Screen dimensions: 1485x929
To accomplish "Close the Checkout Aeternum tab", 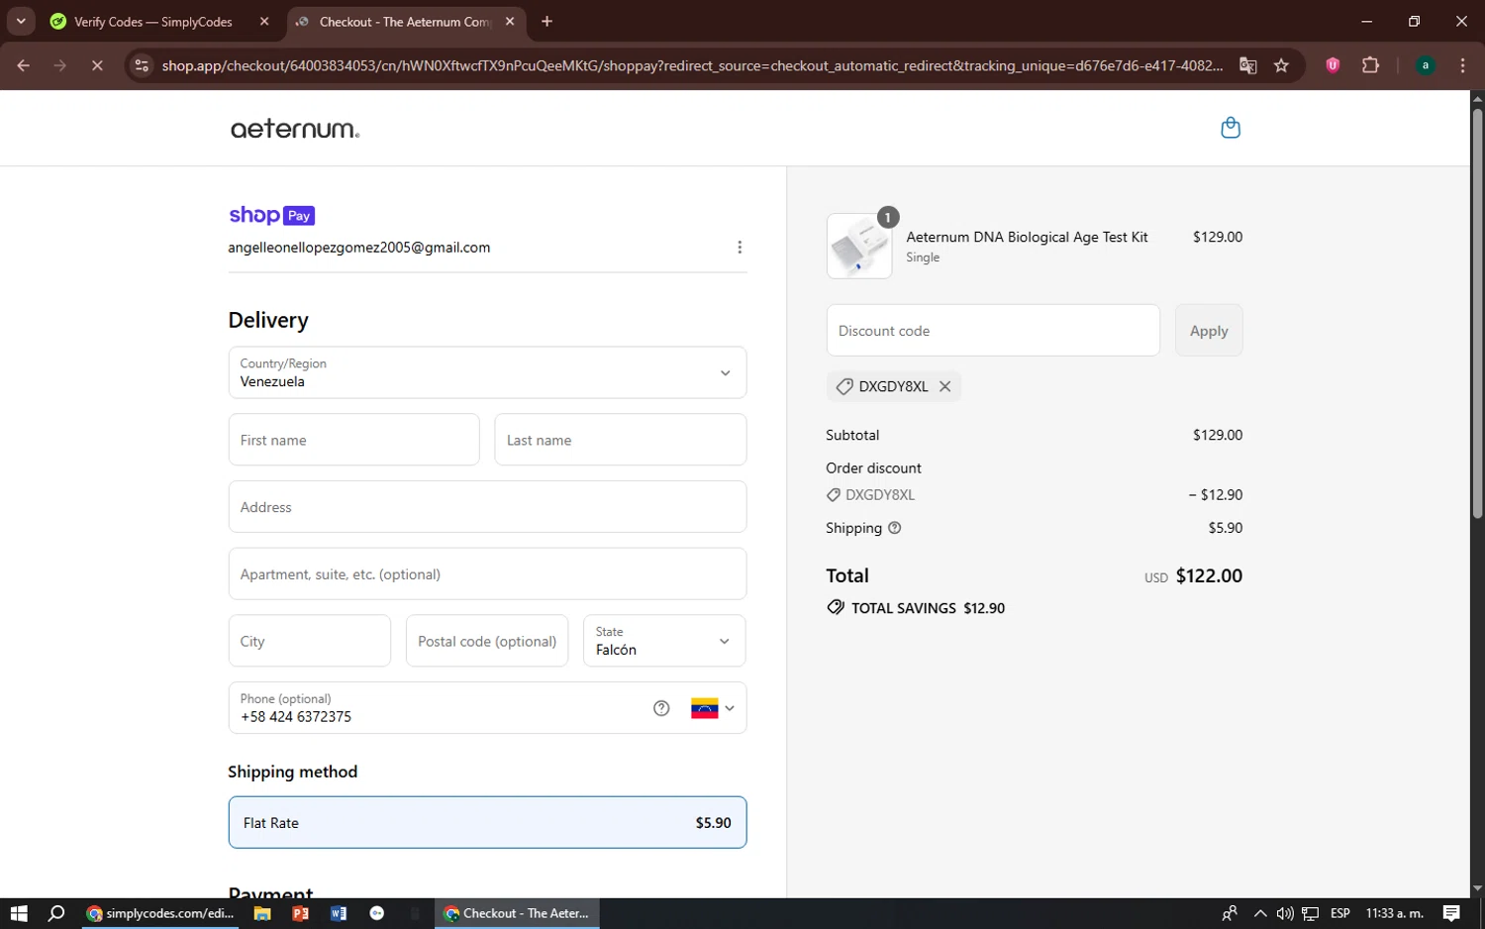I will [x=510, y=21].
